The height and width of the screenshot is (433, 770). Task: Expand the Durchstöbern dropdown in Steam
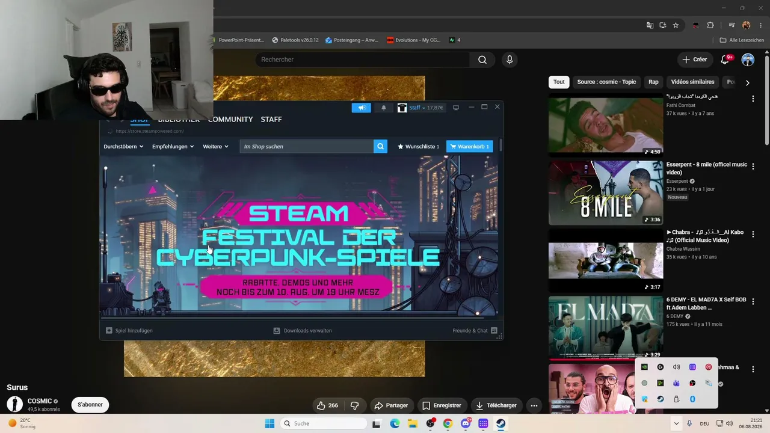coord(123,146)
